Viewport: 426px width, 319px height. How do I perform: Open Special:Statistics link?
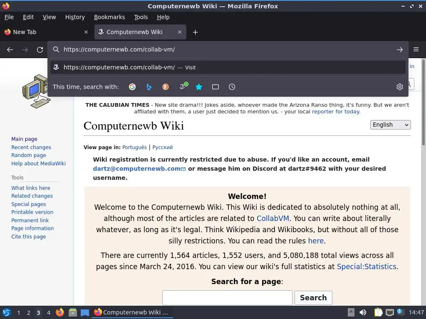point(367,267)
